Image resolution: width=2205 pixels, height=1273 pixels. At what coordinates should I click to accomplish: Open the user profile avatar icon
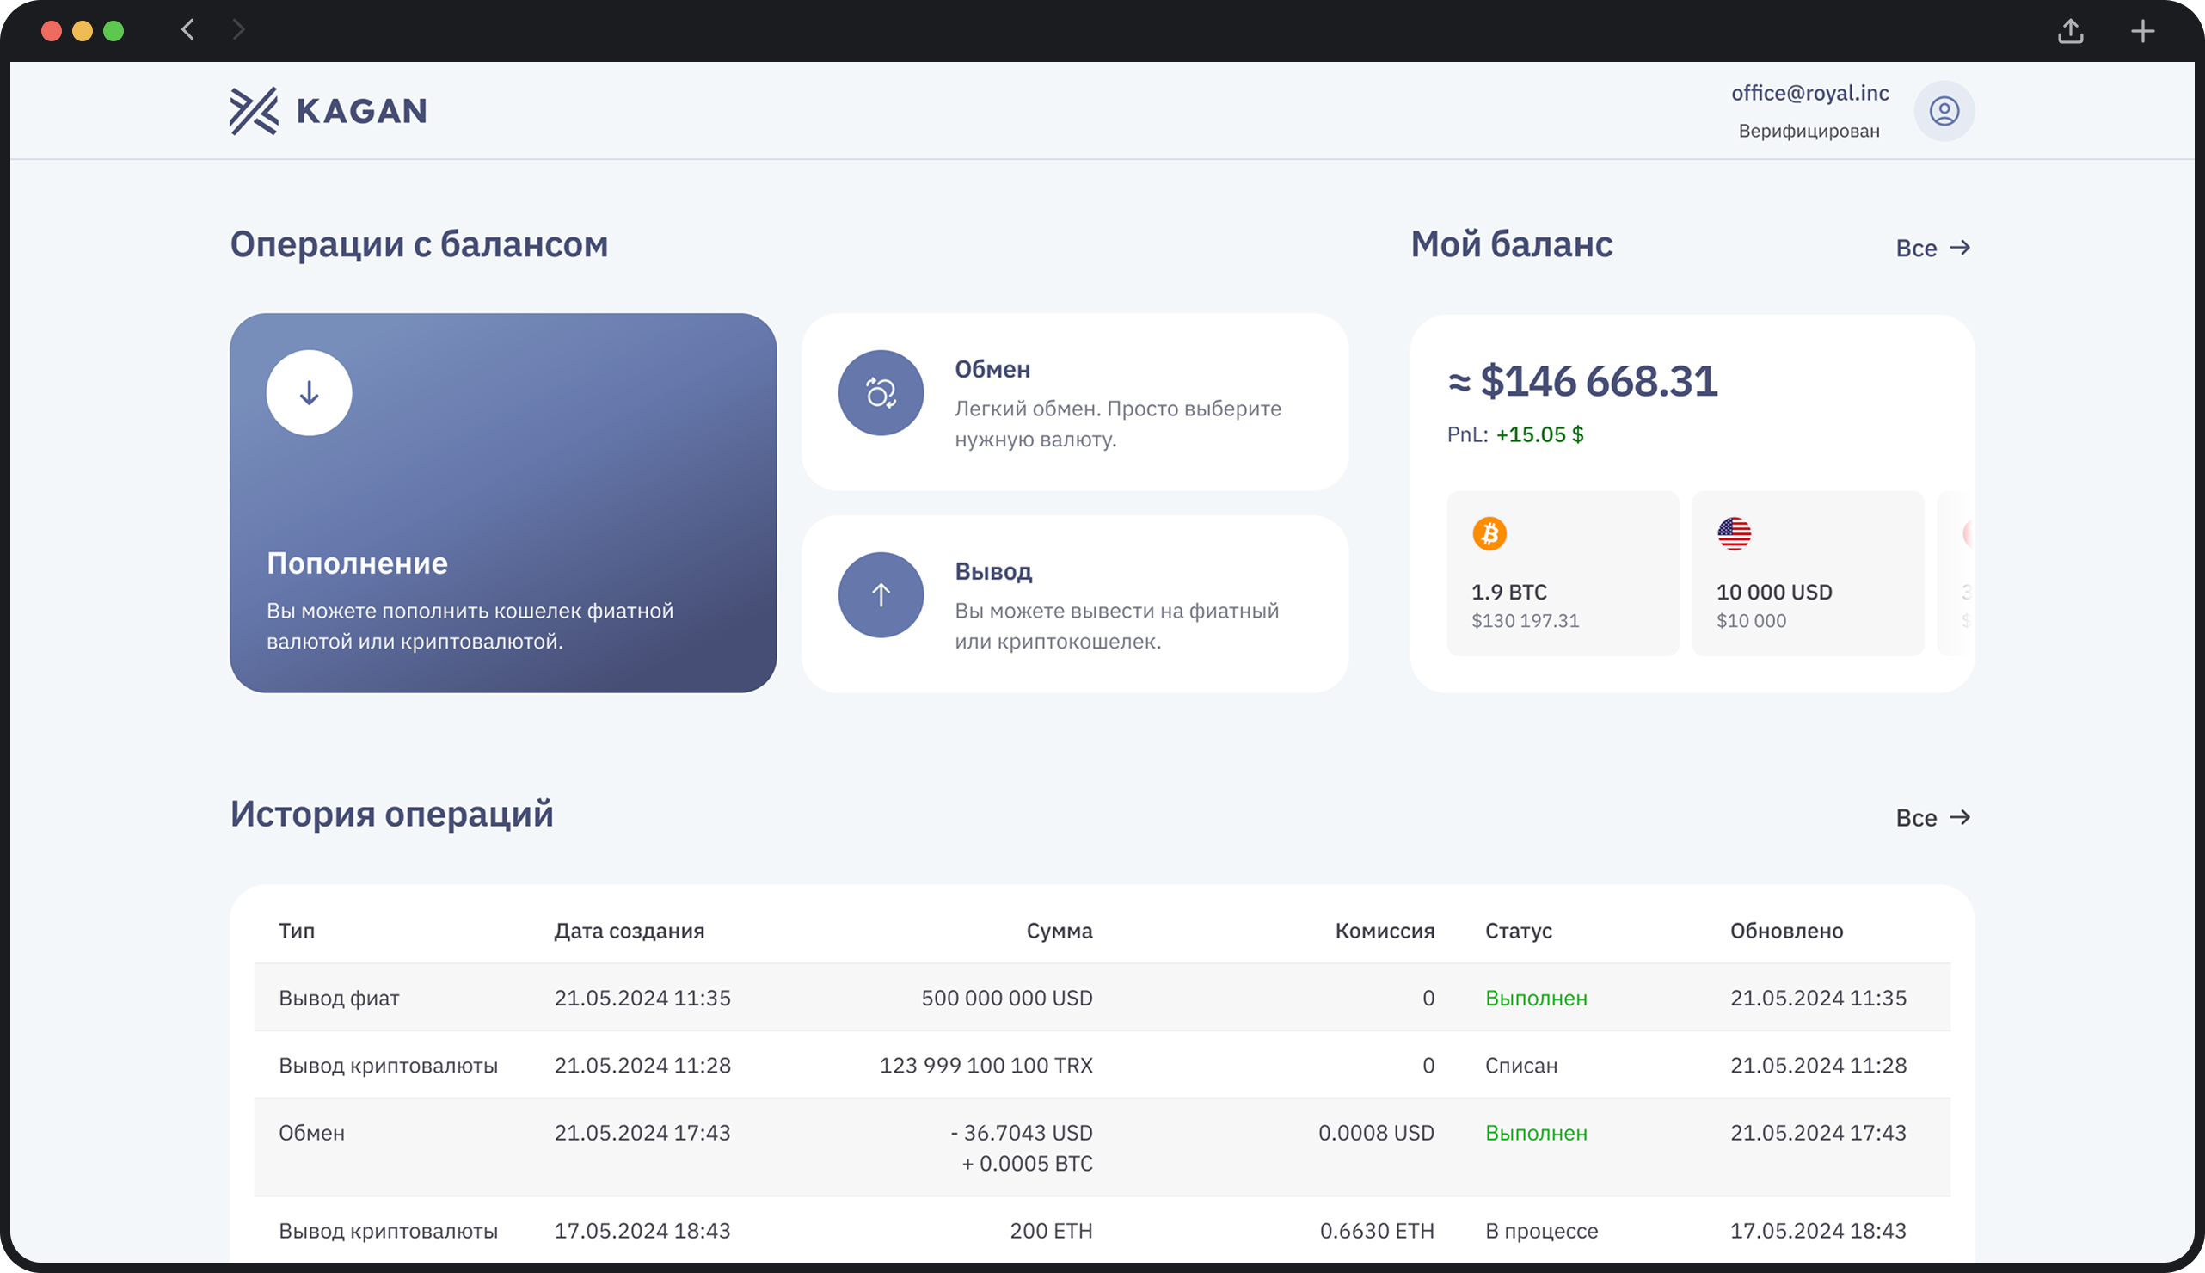coord(1944,111)
